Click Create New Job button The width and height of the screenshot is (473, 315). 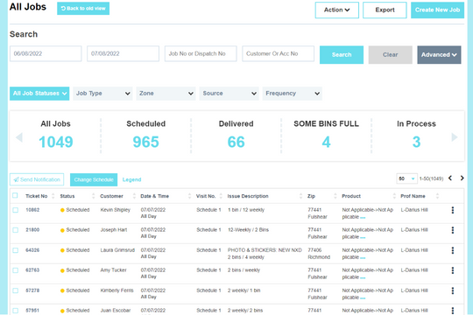(437, 10)
